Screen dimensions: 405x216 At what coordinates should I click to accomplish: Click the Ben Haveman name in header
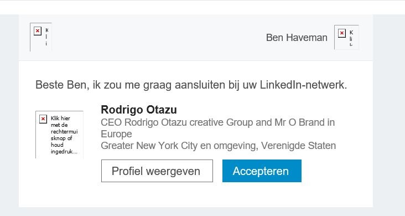coord(297,38)
